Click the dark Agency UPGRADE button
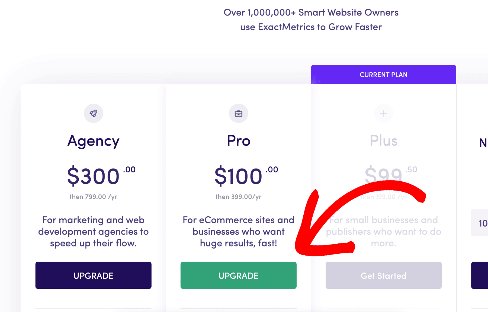This screenshot has height=312, width=488. point(93,275)
